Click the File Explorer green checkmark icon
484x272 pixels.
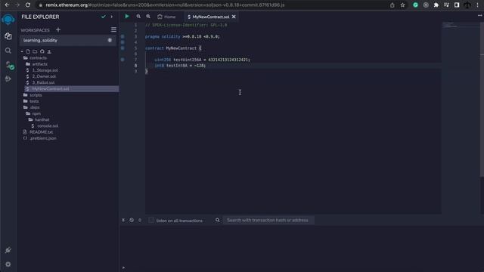tap(104, 17)
